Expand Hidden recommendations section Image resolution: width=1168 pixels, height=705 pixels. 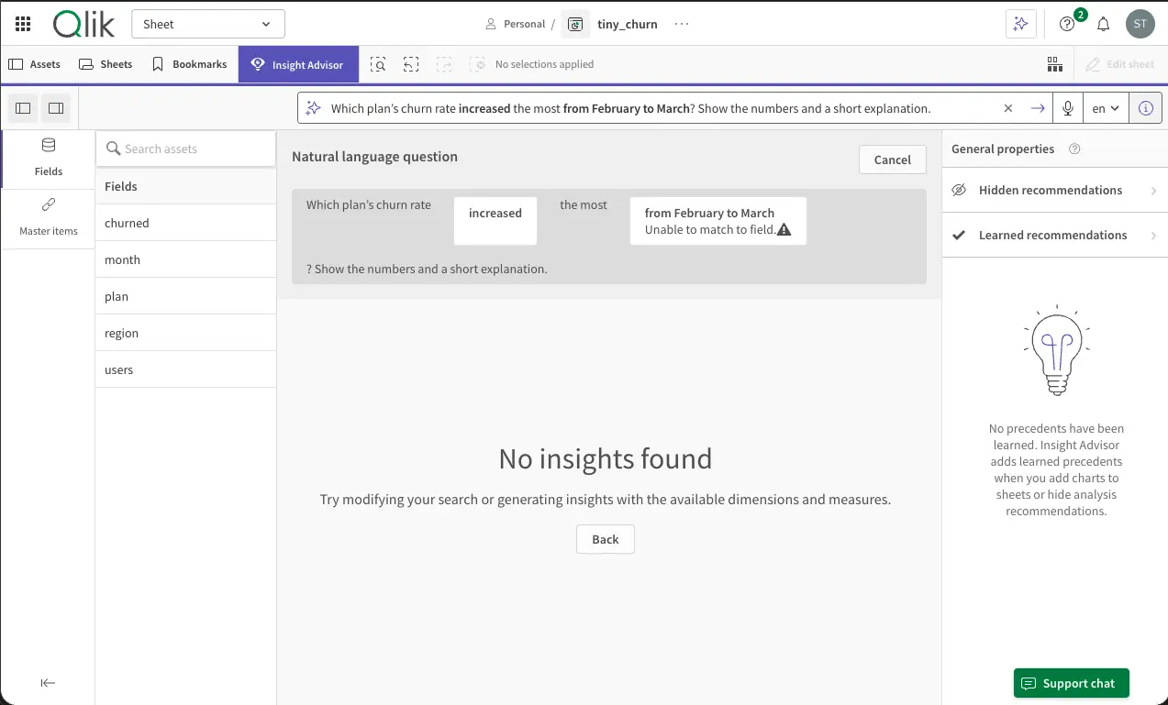coord(1053,190)
